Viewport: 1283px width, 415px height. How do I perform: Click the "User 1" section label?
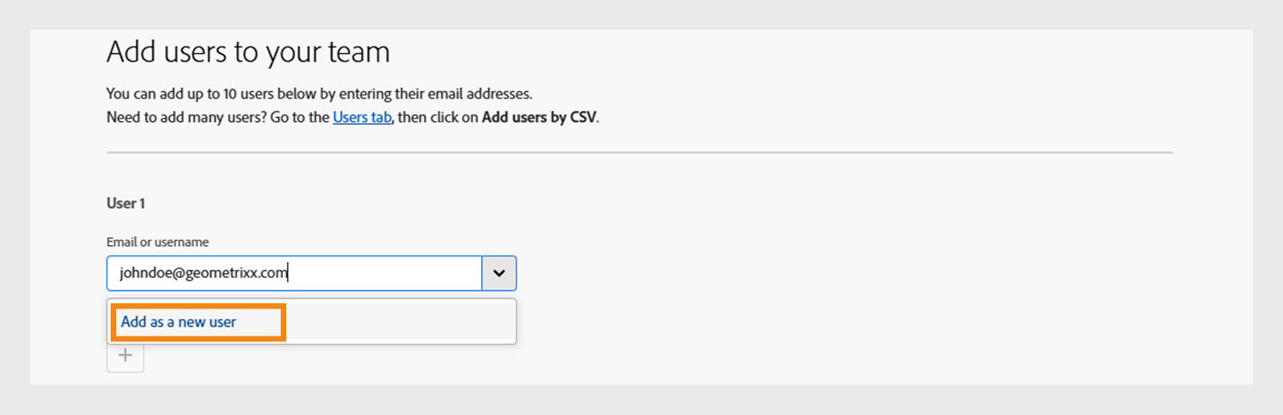pos(126,203)
